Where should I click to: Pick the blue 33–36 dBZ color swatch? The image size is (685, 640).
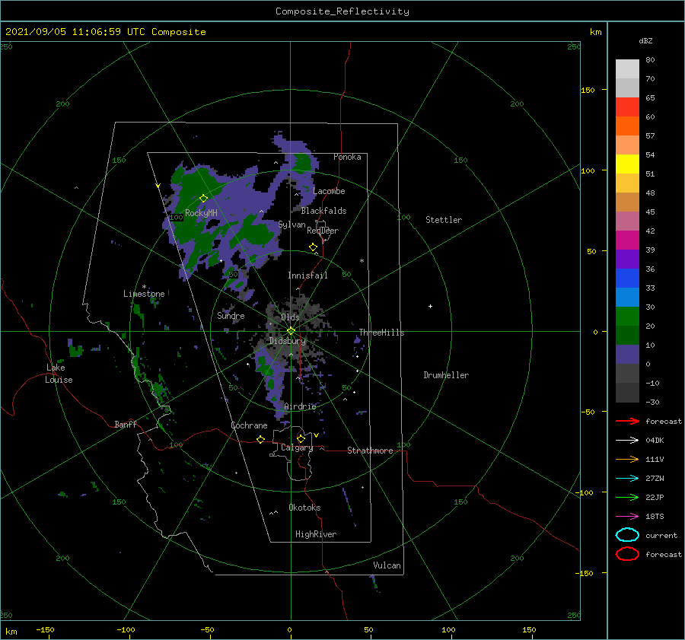[627, 279]
